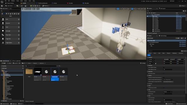Select the Volumes category icon in Place Actors

click(x=17, y=14)
